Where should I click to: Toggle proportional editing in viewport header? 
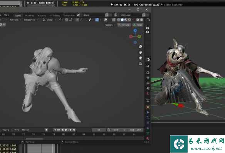(x=77, y=20)
